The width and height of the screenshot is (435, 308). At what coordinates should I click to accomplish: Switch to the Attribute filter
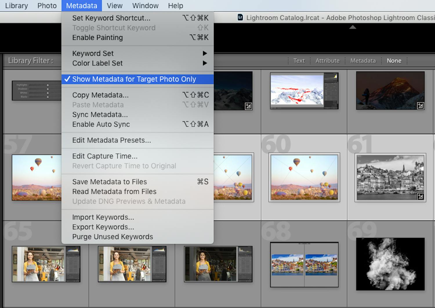pyautogui.click(x=327, y=61)
